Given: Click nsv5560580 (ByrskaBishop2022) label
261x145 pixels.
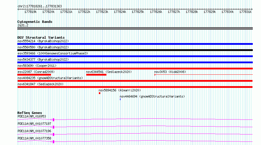Looking at the screenshot, I should tap(43, 47).
